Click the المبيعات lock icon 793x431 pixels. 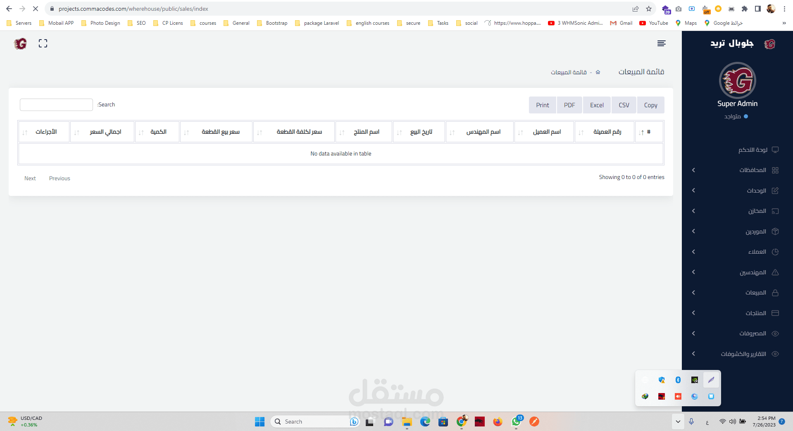775,293
